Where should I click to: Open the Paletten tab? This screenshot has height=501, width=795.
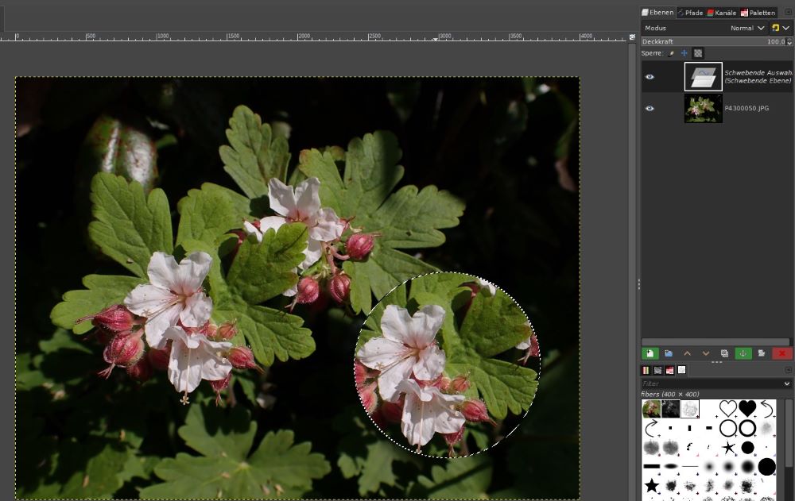(758, 13)
